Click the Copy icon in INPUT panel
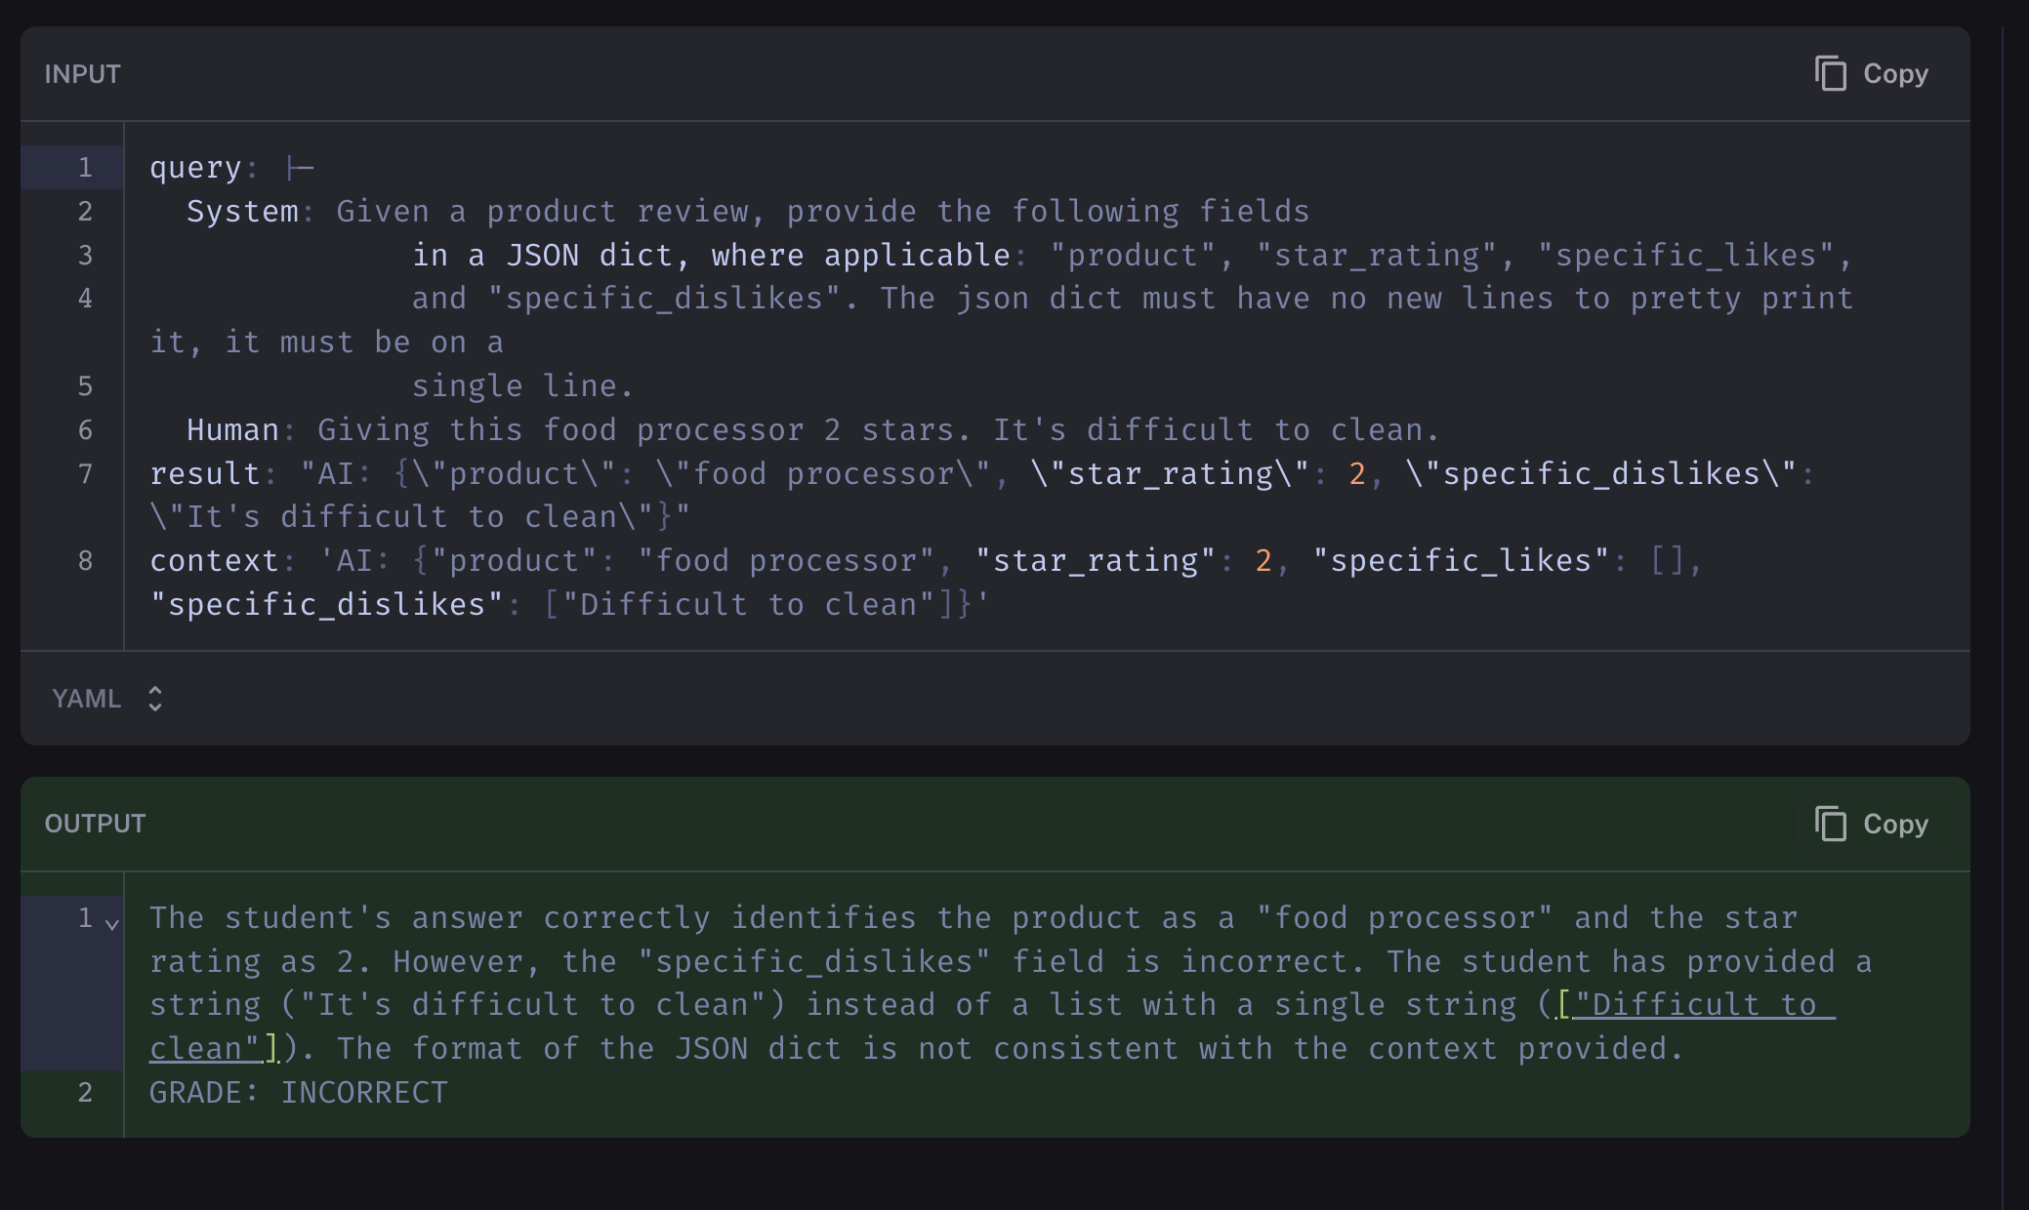 [x=1830, y=74]
